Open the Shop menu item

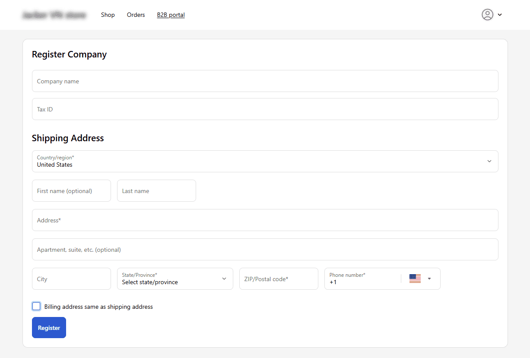[108, 14]
